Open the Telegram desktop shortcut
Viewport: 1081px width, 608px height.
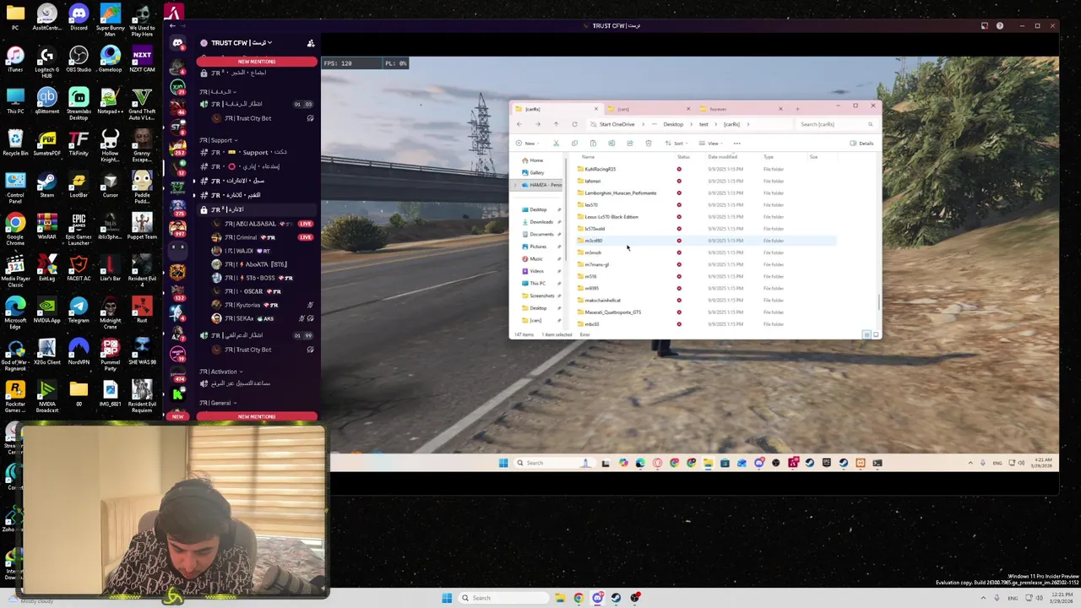(x=79, y=308)
